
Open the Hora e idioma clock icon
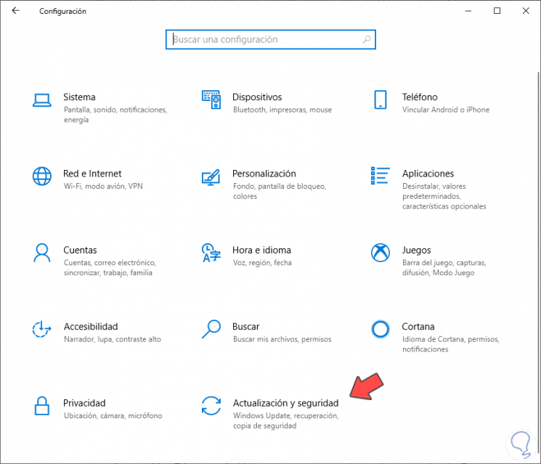(x=211, y=253)
